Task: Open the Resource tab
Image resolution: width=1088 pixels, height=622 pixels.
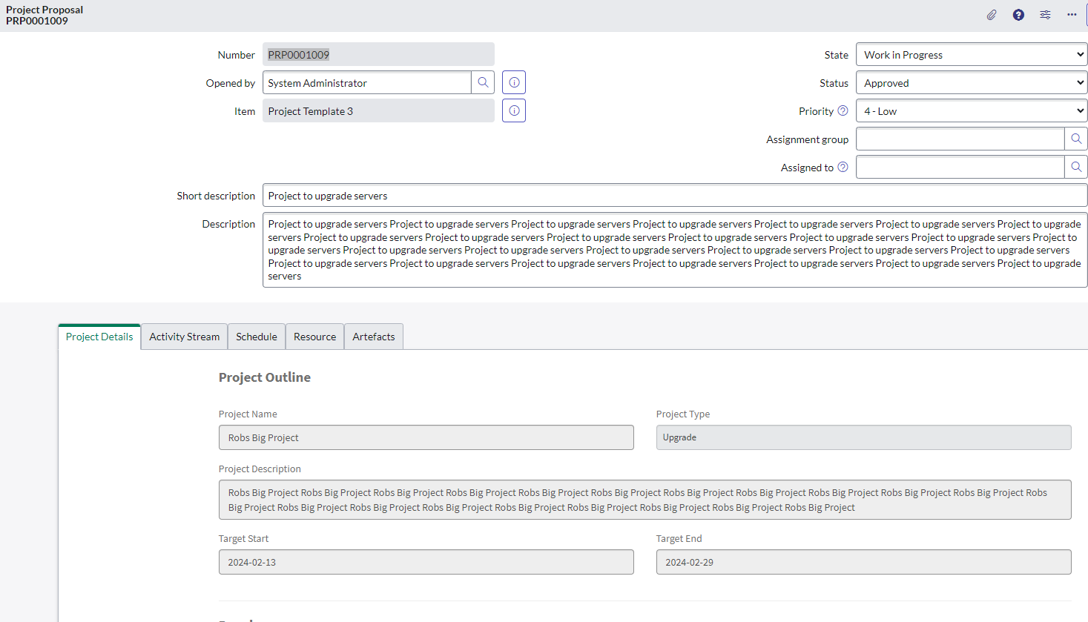Action: [314, 337]
